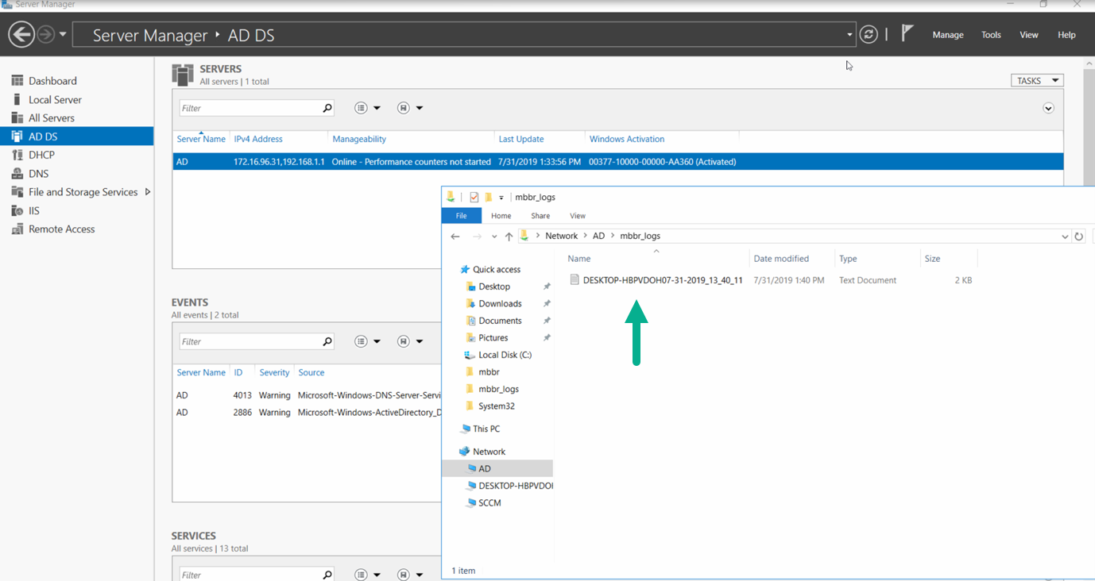Sort files by Date modified column
This screenshot has height=581, width=1095.
[x=781, y=259]
